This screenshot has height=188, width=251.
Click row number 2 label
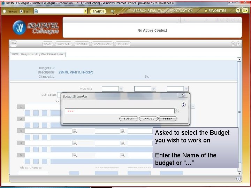click(x=21, y=119)
